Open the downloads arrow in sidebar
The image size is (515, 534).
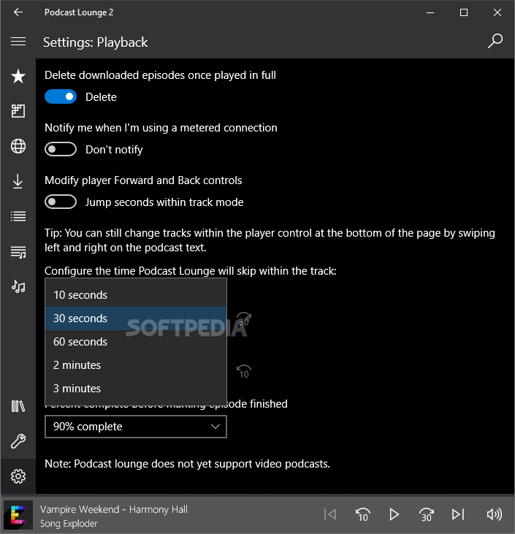(18, 181)
